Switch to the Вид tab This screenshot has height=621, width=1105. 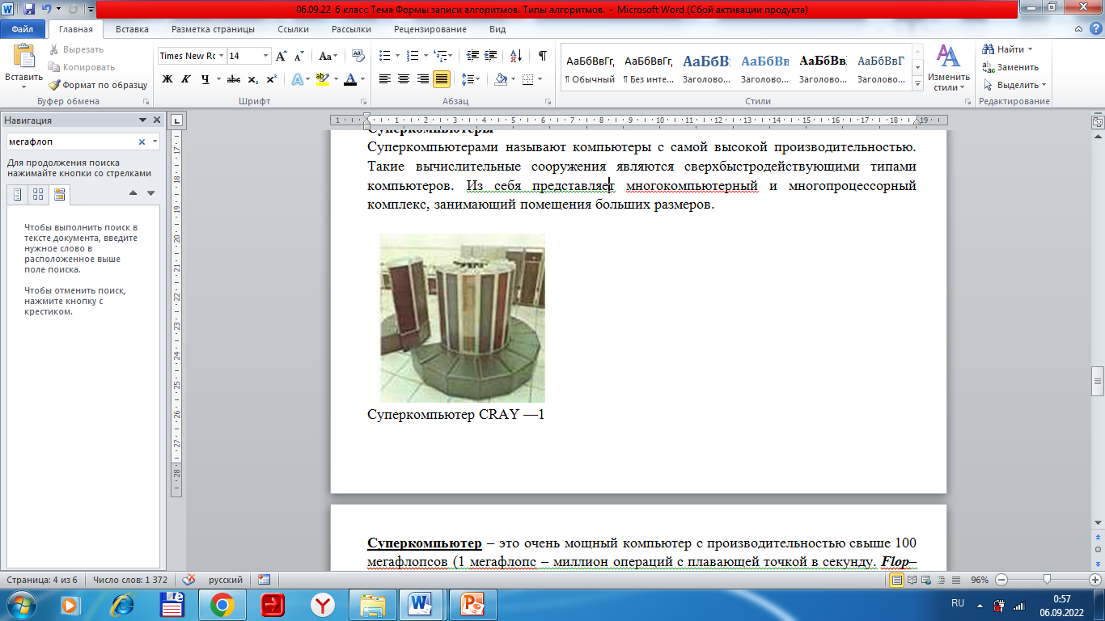tap(497, 29)
